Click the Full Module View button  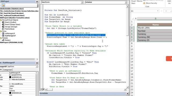tap(44, 89)
